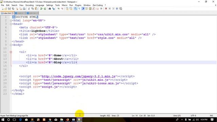Toggle synchronize vertical scrolling icon
Viewport: 217px width, 122px height.
(67, 8)
